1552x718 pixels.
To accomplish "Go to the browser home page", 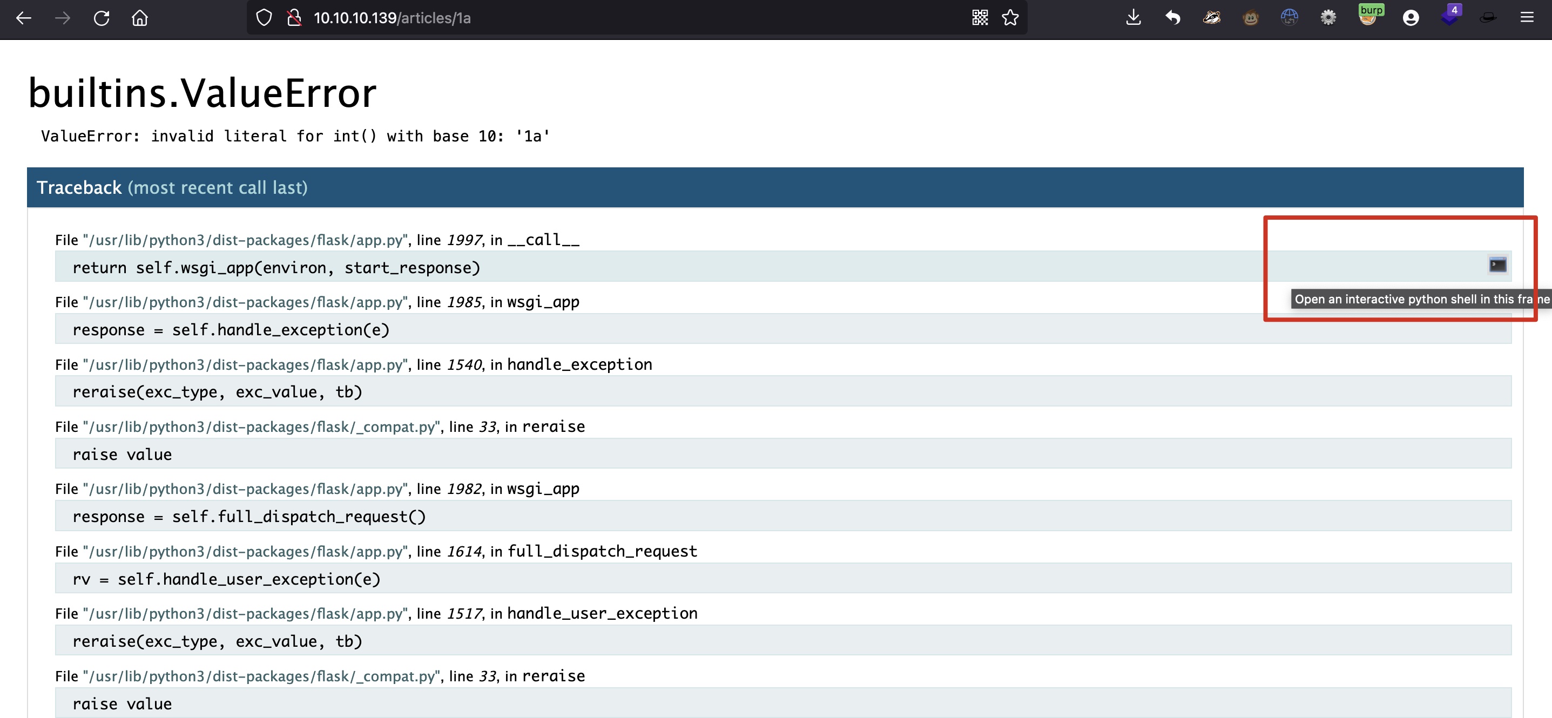I will coord(140,18).
